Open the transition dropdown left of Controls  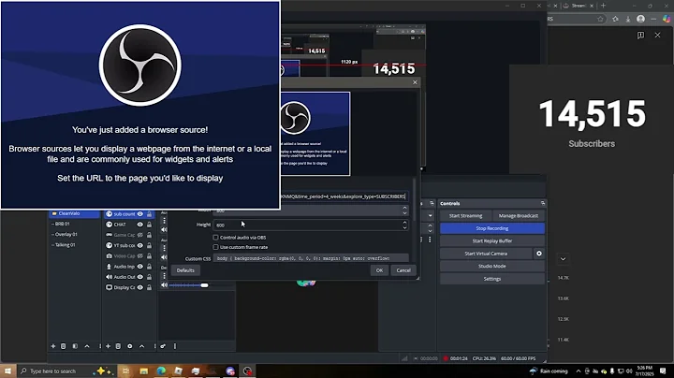[430, 215]
